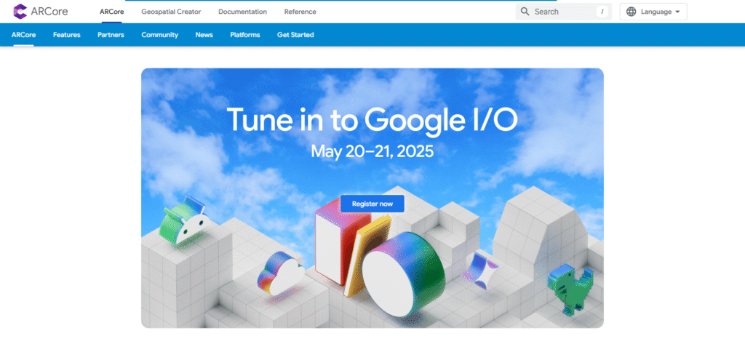Screen dimensions: 745x352
Task: Open the News section
Action: point(204,35)
